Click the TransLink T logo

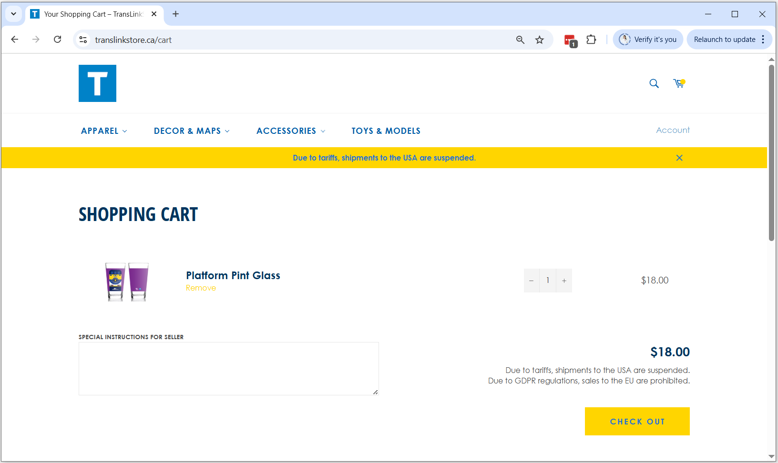click(97, 83)
